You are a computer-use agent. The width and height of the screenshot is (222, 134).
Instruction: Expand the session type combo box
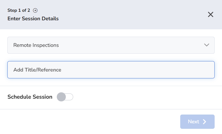(111, 45)
